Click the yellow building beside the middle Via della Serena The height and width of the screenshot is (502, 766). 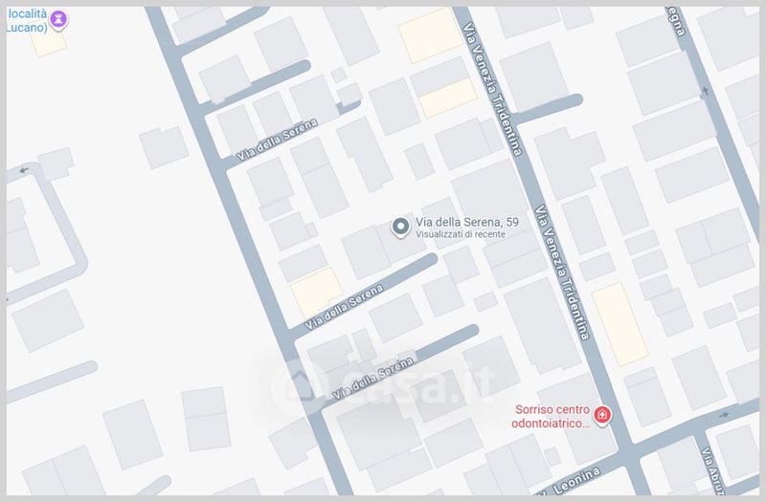tap(317, 293)
